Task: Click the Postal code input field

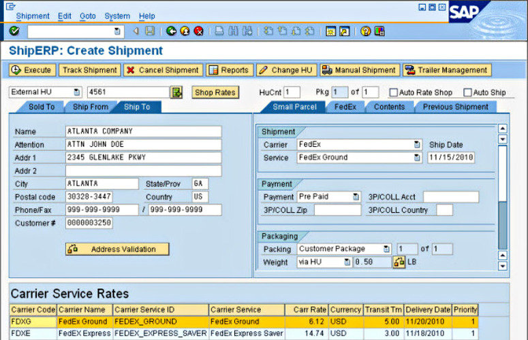Action: pyautogui.click(x=102, y=197)
